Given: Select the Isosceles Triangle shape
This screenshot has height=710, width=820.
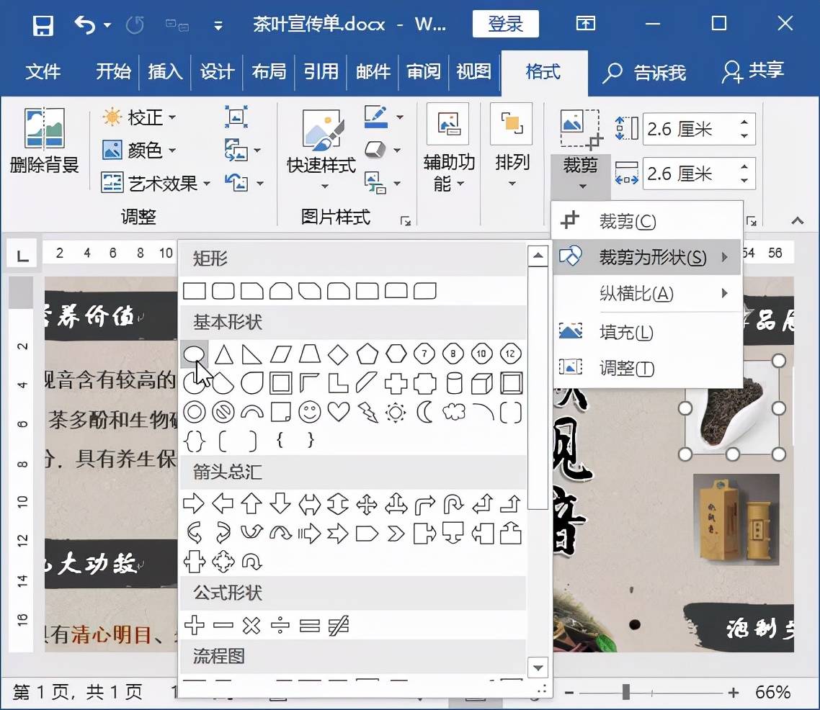Looking at the screenshot, I should point(224,354).
